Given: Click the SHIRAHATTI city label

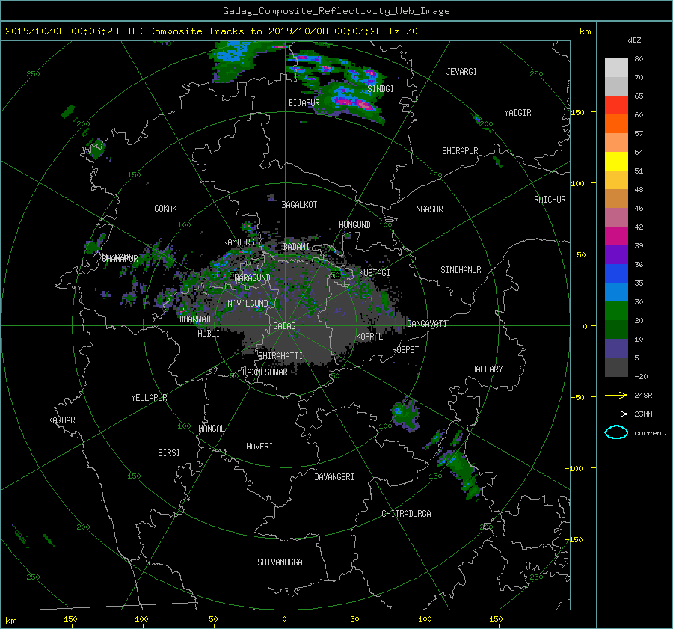Looking at the screenshot, I should [280, 356].
